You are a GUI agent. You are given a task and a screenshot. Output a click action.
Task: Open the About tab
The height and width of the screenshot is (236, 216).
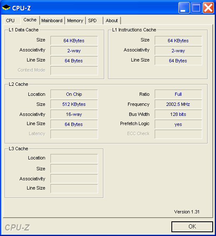click(112, 21)
